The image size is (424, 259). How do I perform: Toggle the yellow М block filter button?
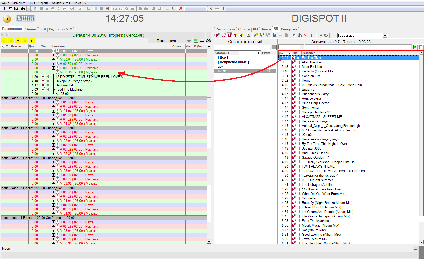18,41
